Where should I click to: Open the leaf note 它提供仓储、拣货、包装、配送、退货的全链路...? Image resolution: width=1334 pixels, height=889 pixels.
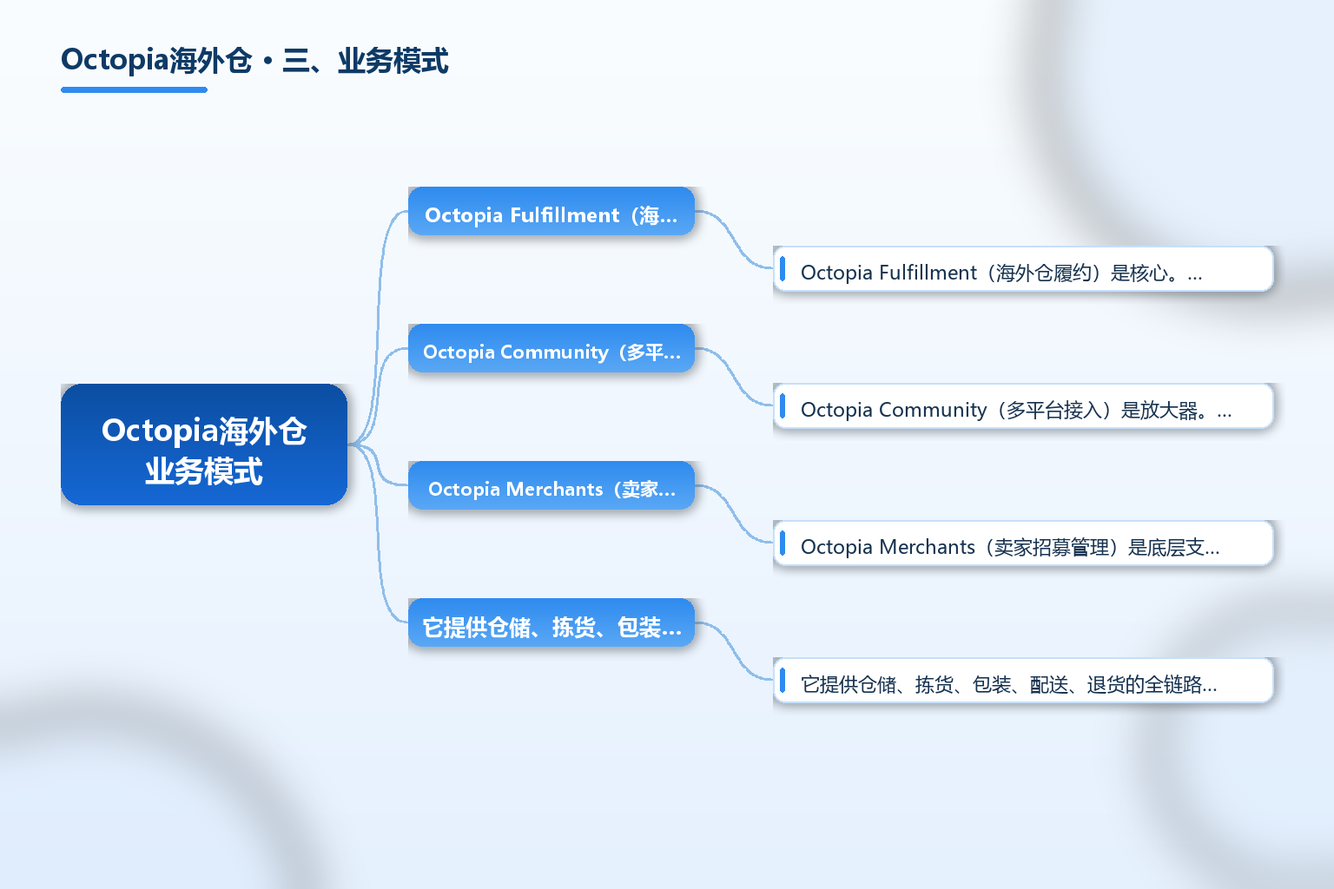(x=1023, y=681)
